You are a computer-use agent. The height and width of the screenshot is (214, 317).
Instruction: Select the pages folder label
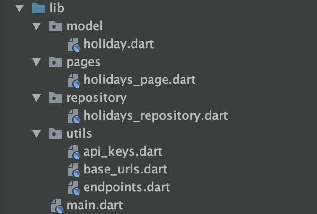click(x=83, y=63)
